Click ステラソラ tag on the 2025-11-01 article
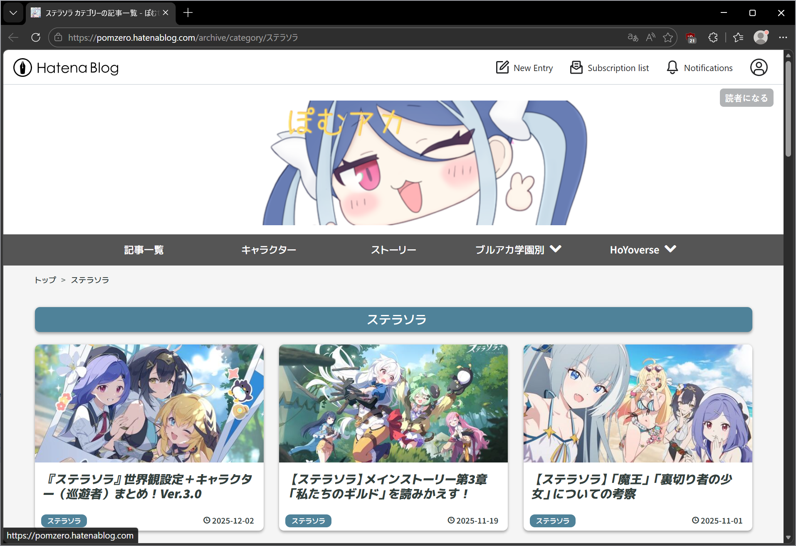The image size is (796, 546). [x=553, y=521]
